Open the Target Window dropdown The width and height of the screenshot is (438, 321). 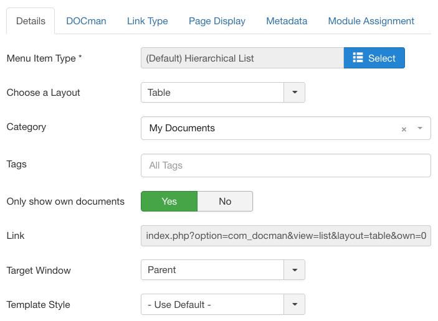[x=295, y=270]
